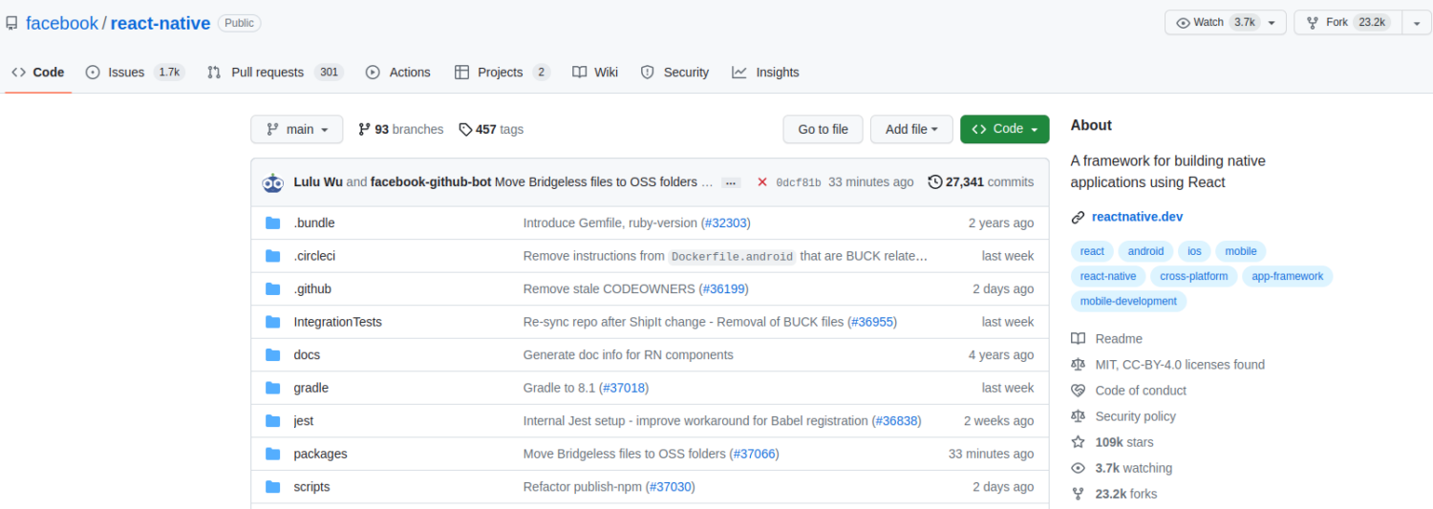Open the docs folder icon

point(273,355)
